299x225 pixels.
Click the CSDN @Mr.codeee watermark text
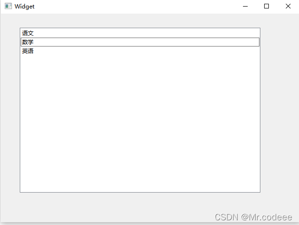click(253, 217)
